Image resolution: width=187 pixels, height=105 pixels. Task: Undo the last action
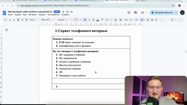pos(10,20)
